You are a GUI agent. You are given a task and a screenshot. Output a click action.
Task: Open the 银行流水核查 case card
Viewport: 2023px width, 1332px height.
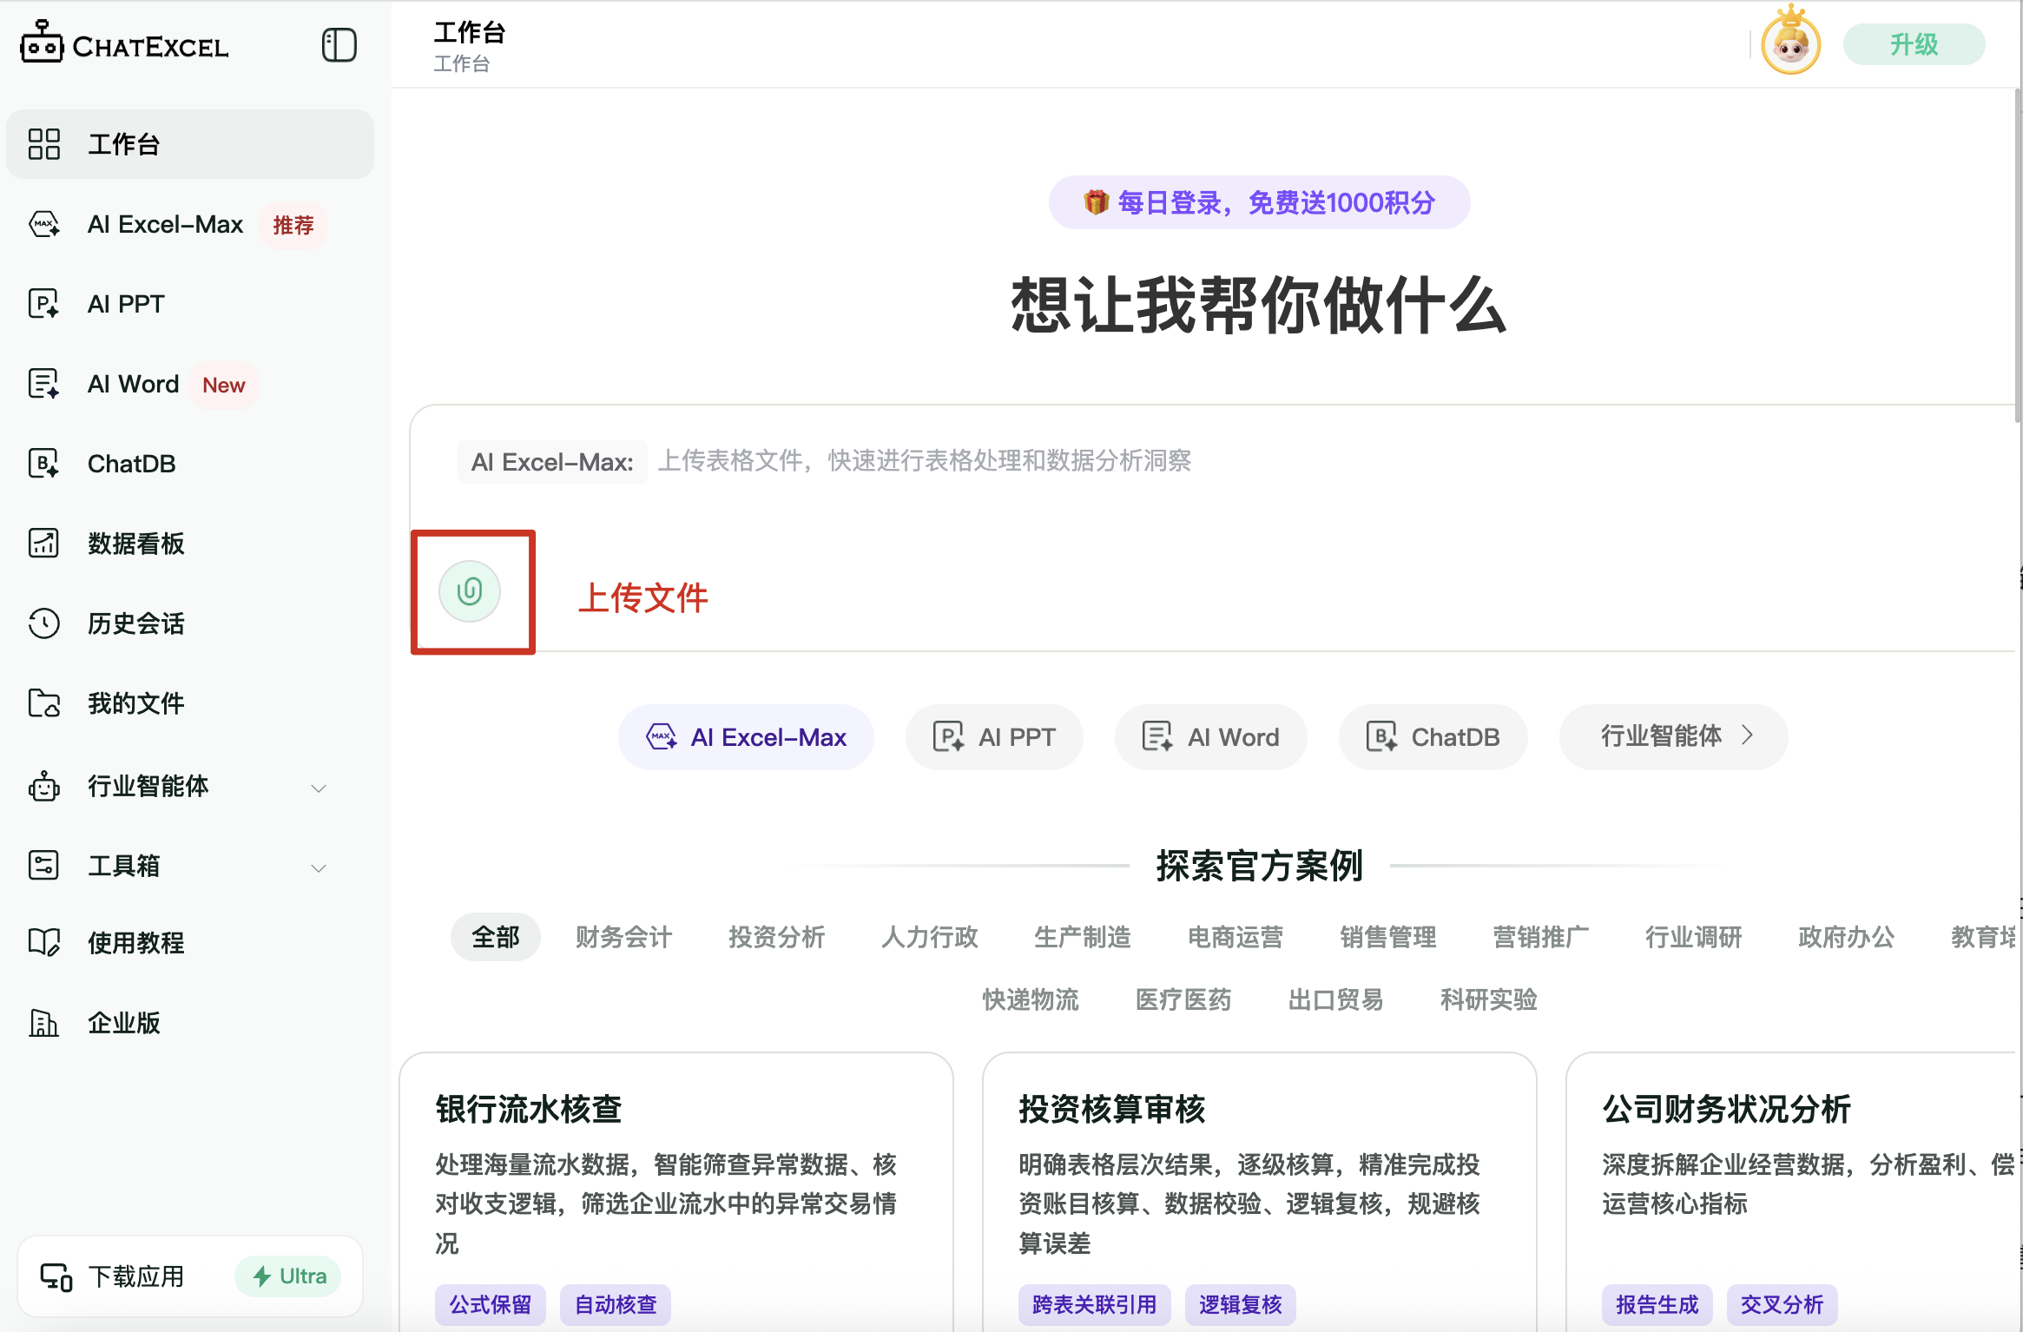676,1192
